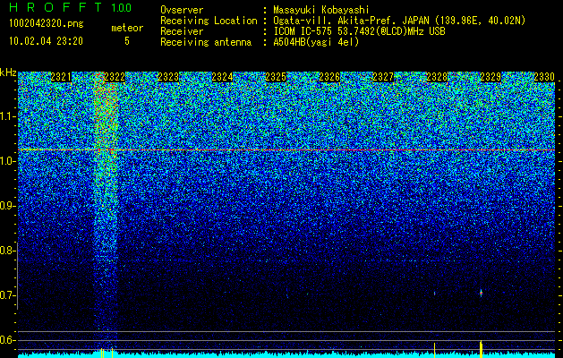
Task: Click the Receiving antenna label
Action: 206,42
